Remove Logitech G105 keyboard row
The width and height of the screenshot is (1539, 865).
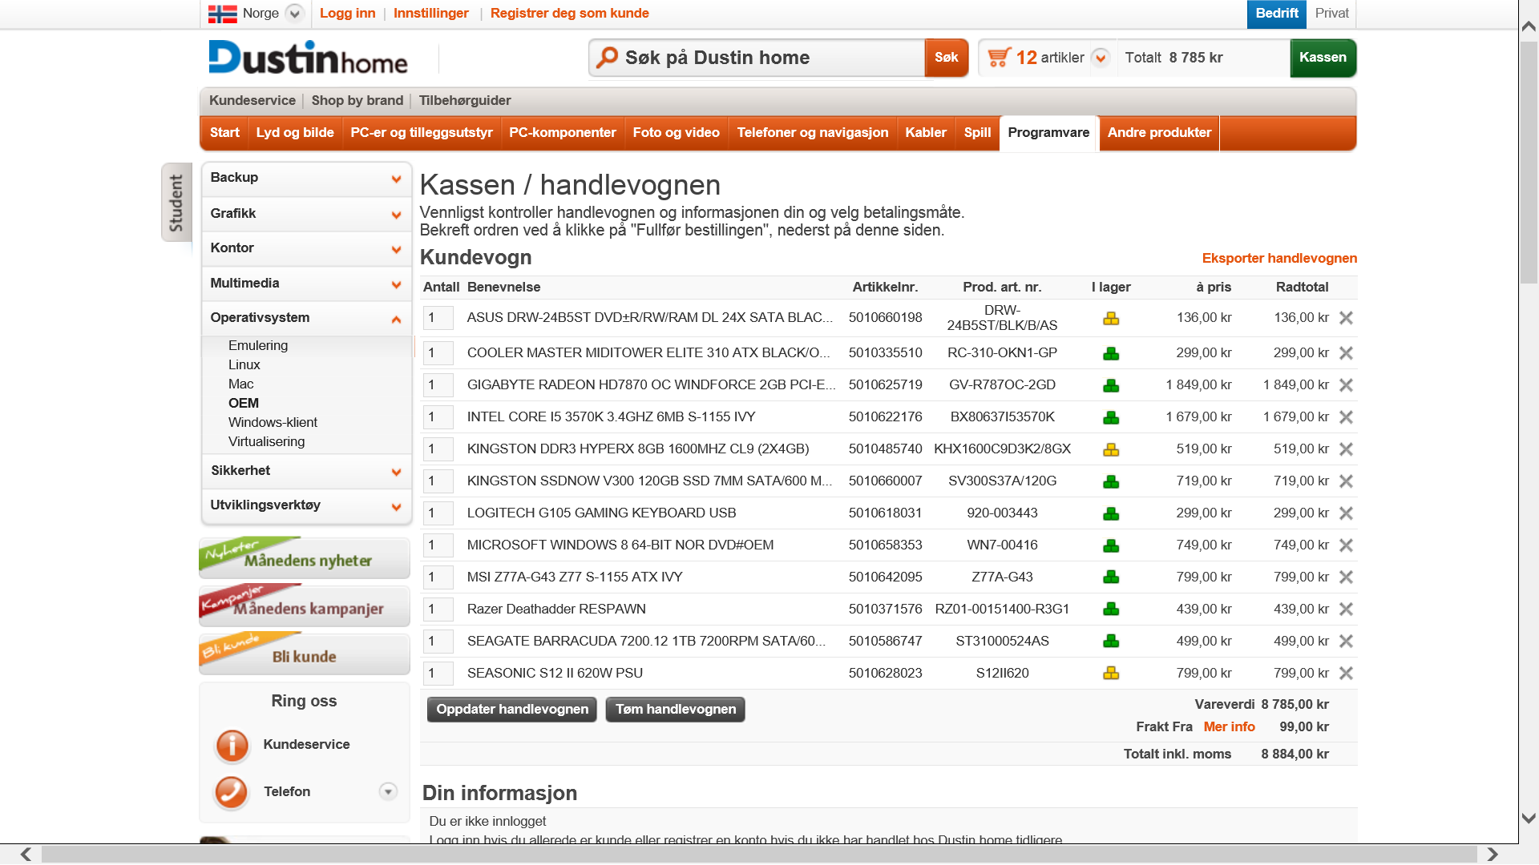point(1346,513)
